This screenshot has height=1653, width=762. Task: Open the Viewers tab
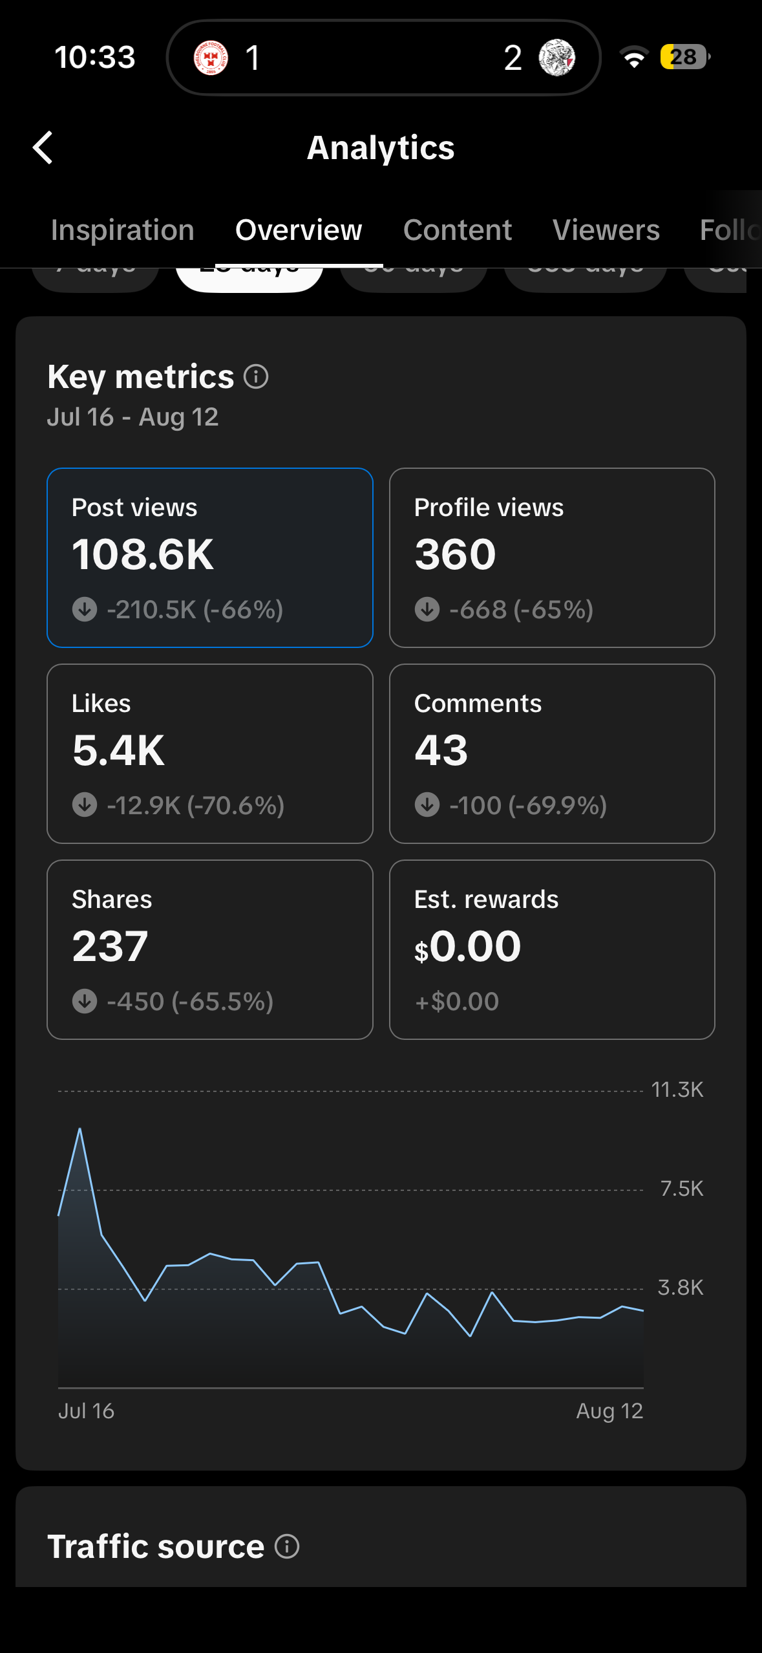606,230
